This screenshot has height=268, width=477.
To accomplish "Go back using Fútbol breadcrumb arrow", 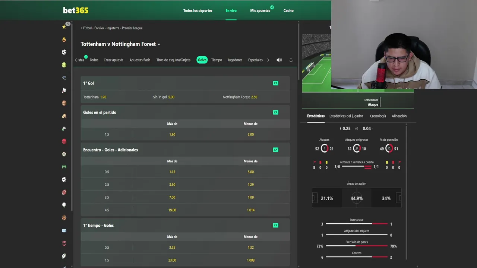I will (x=82, y=28).
